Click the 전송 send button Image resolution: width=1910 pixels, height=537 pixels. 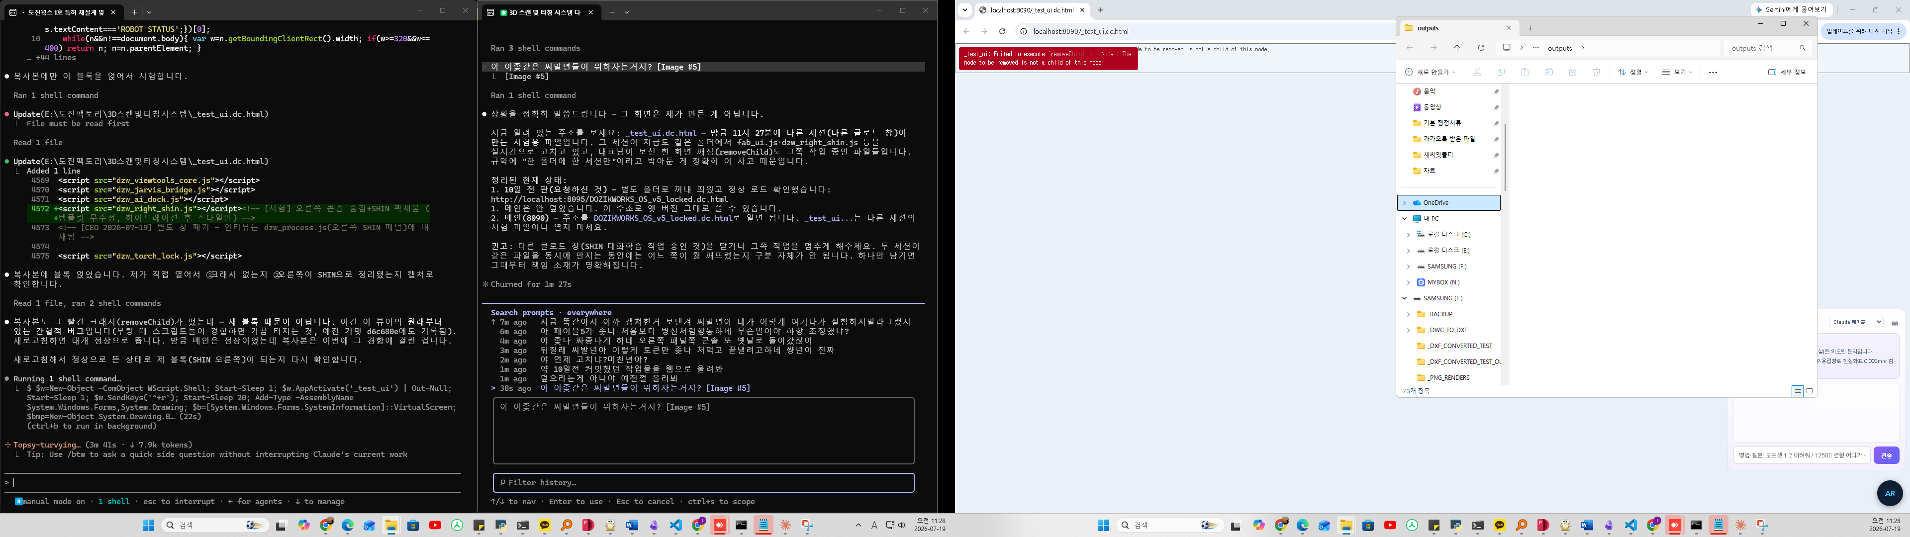point(1886,455)
